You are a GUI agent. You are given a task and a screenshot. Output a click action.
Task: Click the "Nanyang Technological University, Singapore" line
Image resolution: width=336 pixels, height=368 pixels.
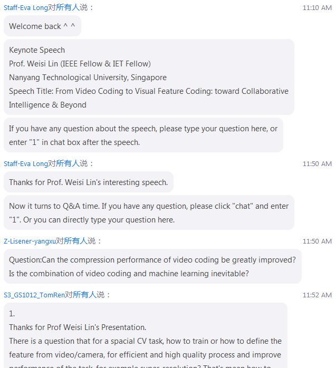pyautogui.click(x=88, y=78)
